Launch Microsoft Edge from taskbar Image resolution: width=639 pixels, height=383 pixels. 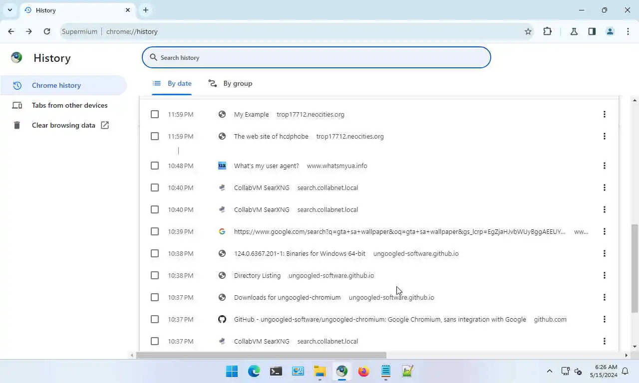254,371
